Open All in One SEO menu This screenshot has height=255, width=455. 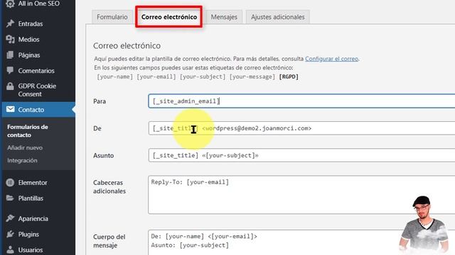tap(39, 4)
